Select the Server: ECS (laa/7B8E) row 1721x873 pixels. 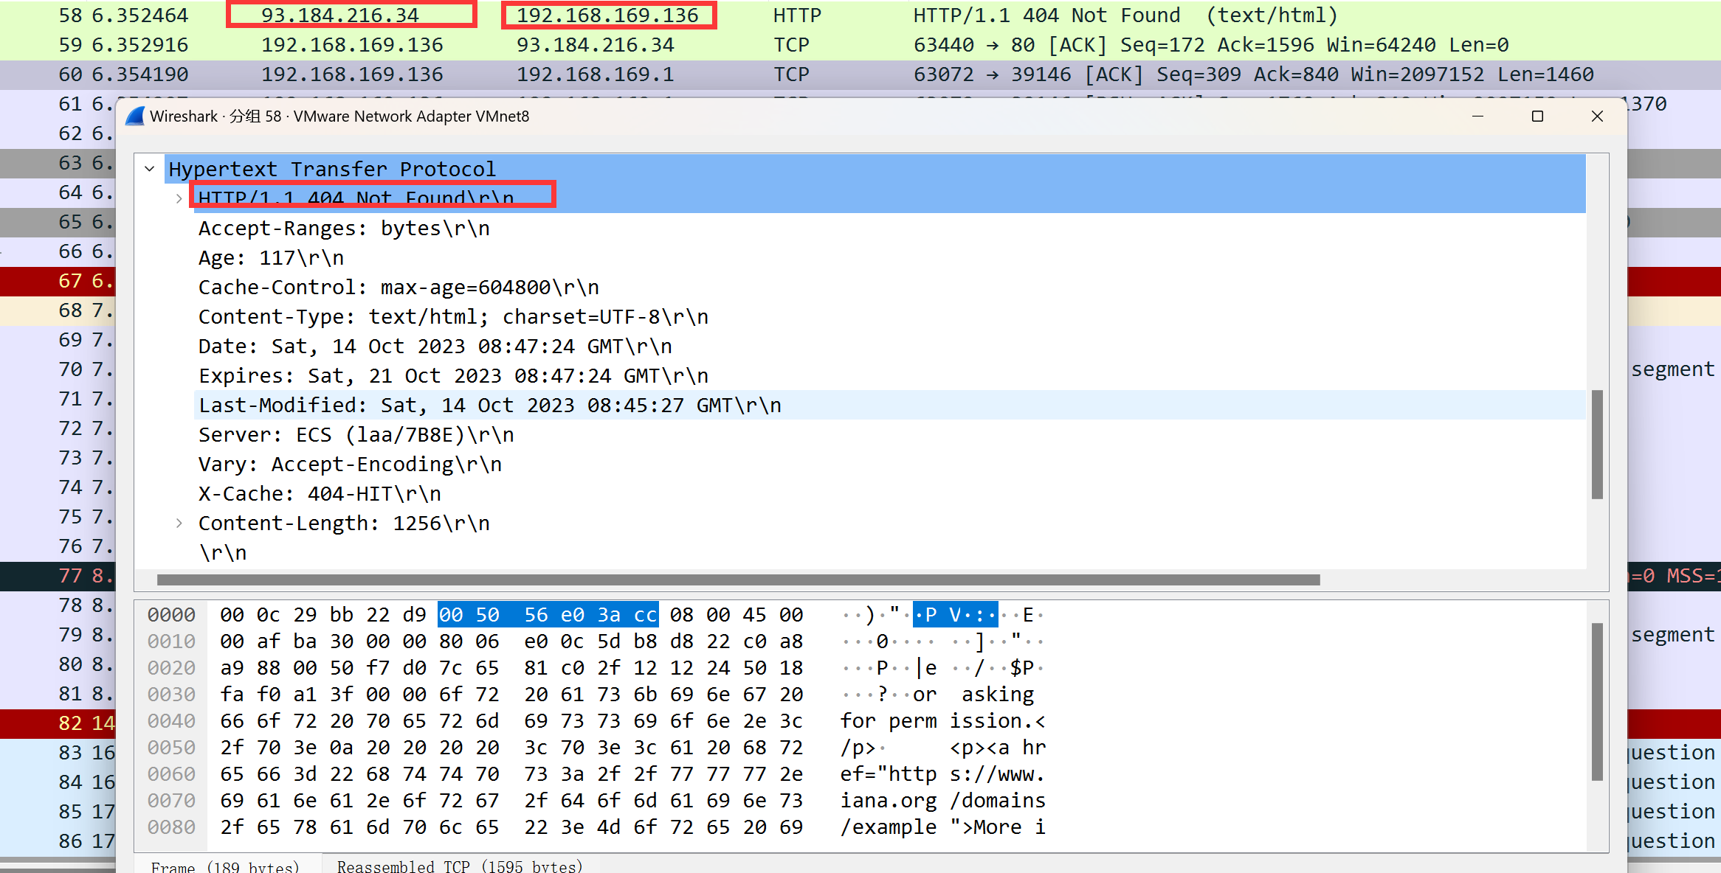pos(889,434)
